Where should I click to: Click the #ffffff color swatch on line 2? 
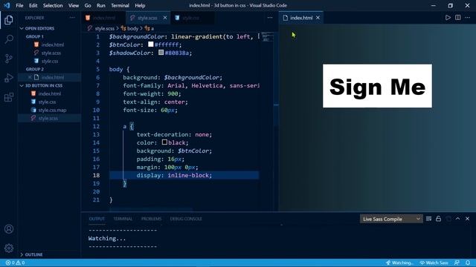(x=151, y=44)
